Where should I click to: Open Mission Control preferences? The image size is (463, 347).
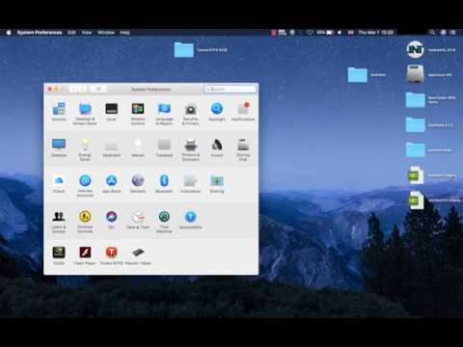coord(138,114)
